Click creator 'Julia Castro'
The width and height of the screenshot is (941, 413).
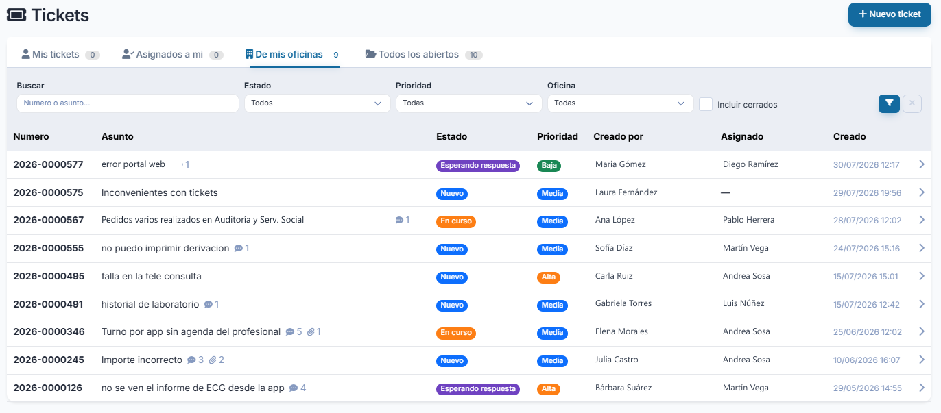click(617, 360)
